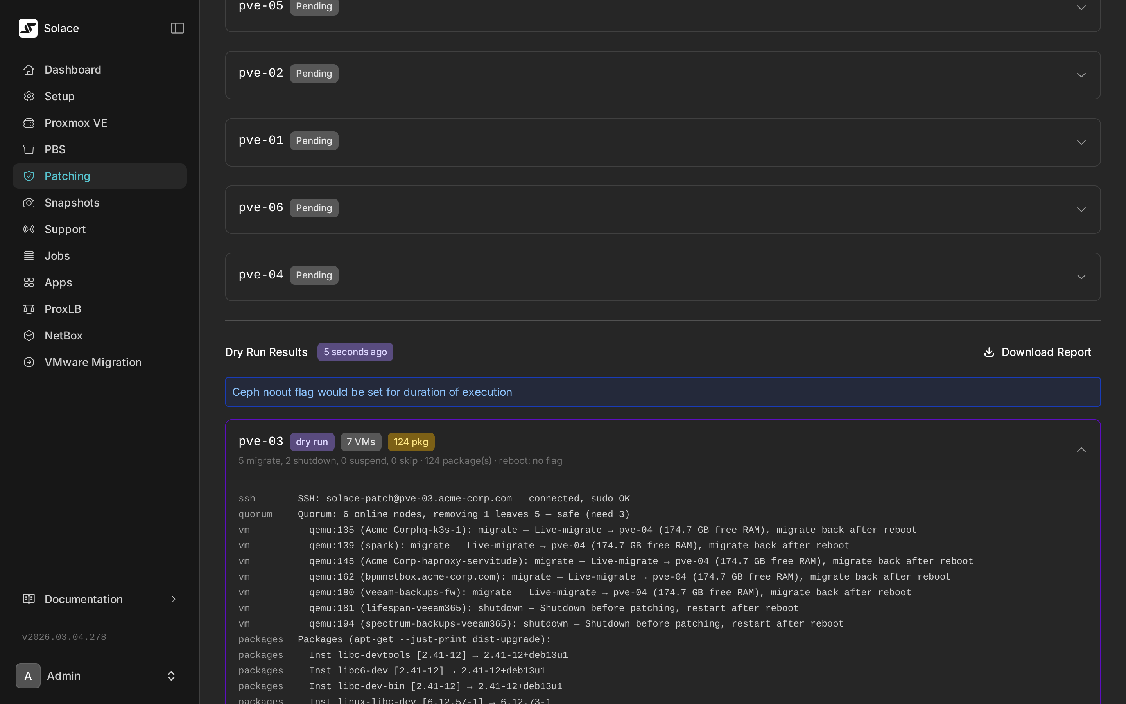1126x704 pixels.
Task: Click the Support broadcast icon
Action: 29,229
